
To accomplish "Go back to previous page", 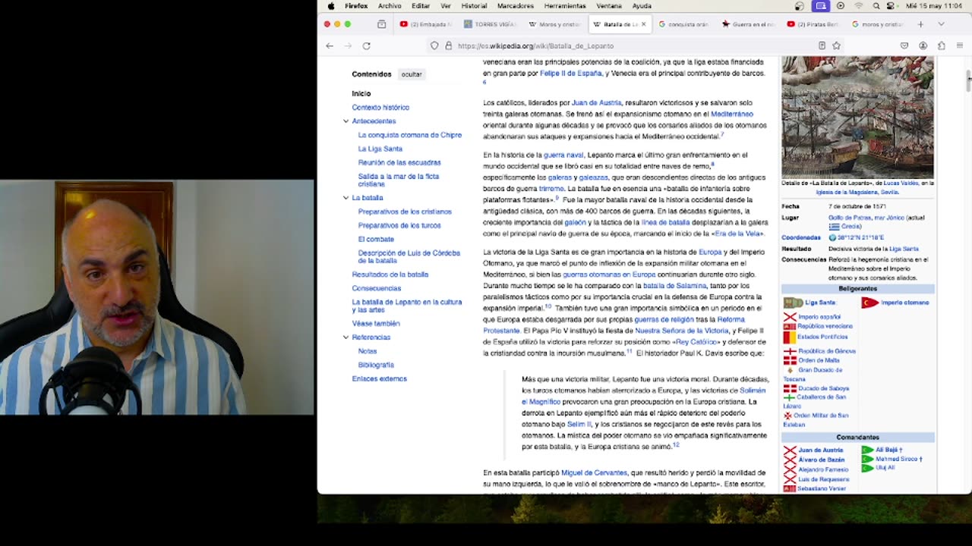I will 330,45.
